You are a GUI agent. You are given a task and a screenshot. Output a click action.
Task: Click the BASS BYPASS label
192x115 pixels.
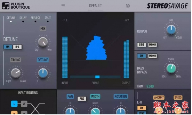coord(142,70)
